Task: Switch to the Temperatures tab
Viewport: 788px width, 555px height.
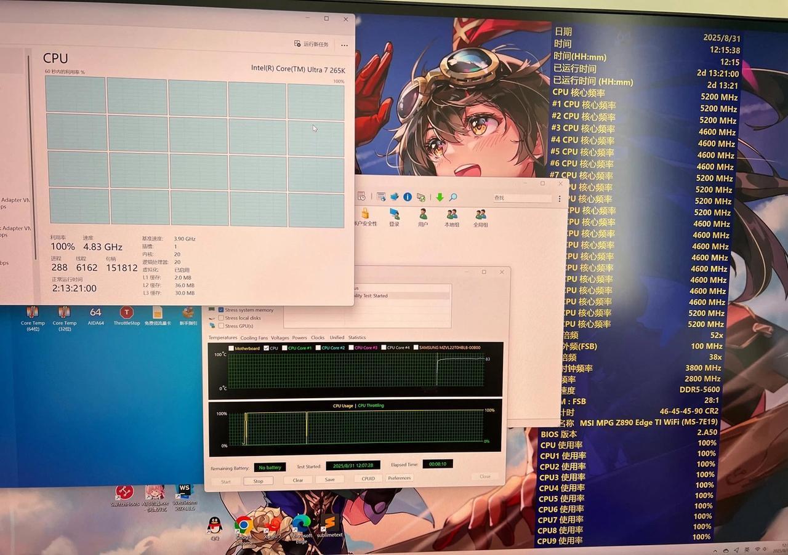Action: click(x=222, y=338)
